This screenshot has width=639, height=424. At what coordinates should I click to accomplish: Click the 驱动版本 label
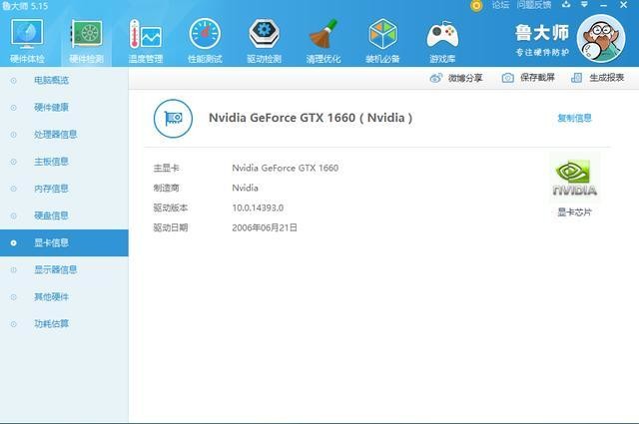coord(171,208)
